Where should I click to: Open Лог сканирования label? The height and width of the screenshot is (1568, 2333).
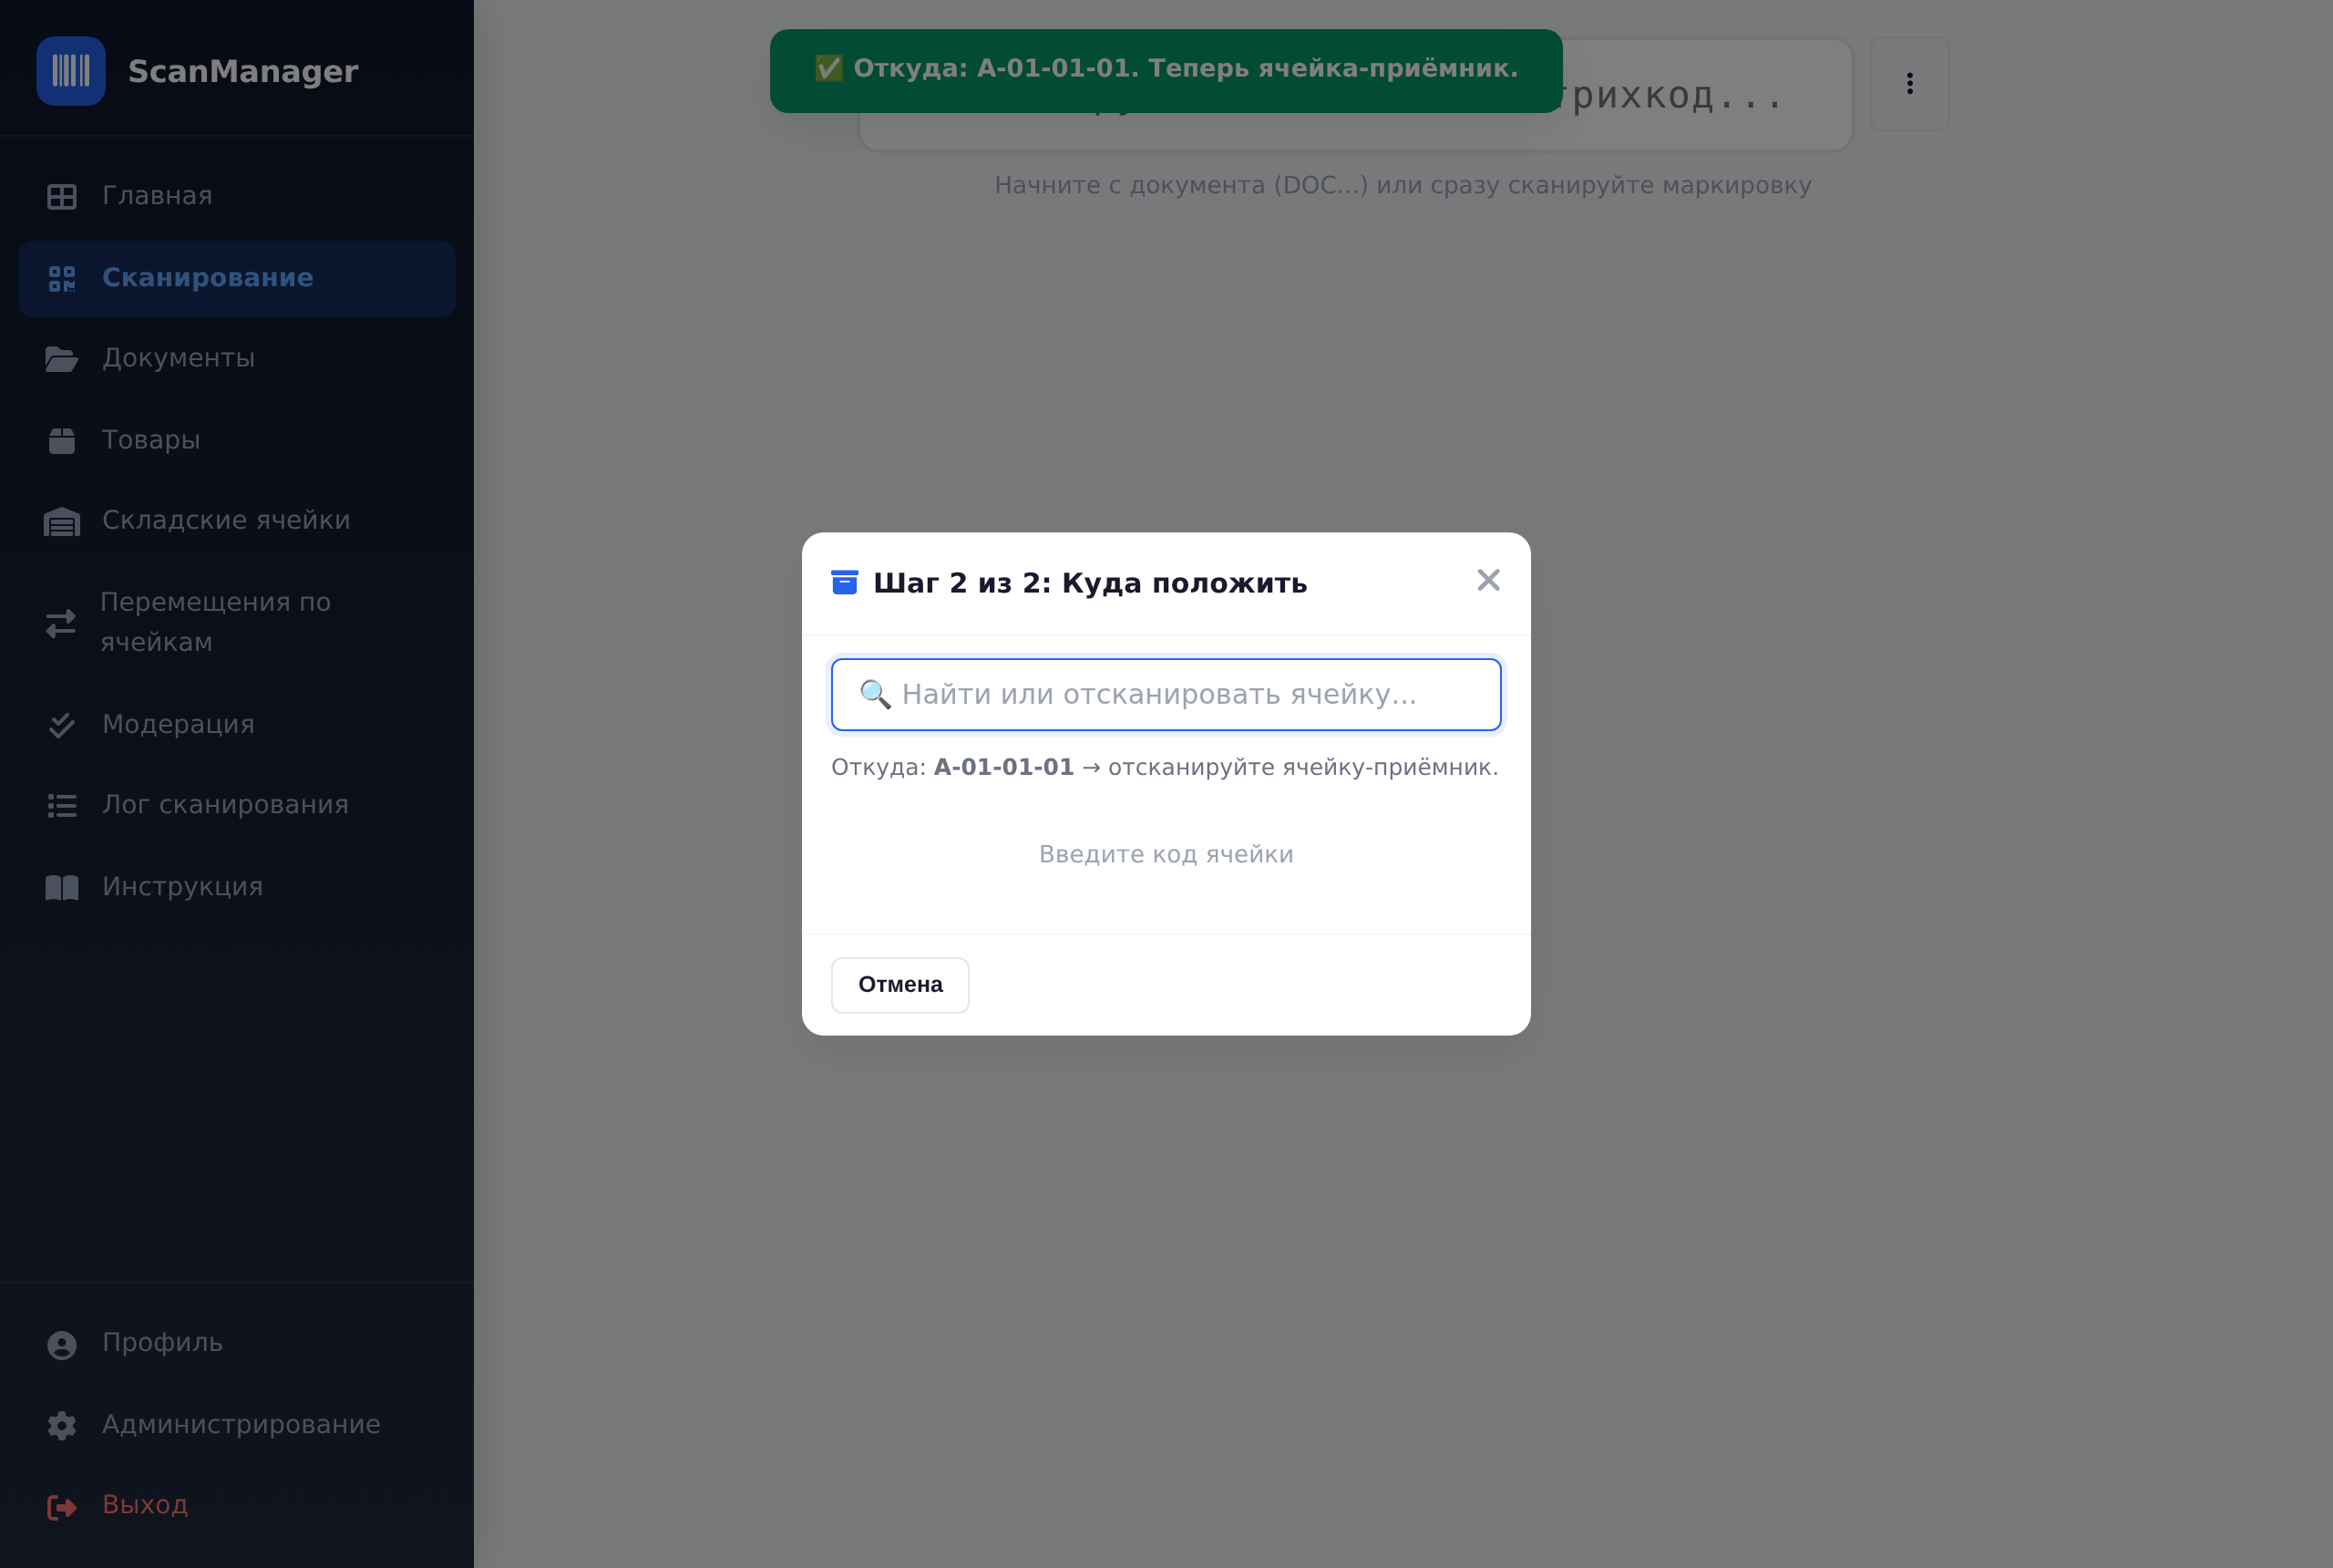[226, 805]
